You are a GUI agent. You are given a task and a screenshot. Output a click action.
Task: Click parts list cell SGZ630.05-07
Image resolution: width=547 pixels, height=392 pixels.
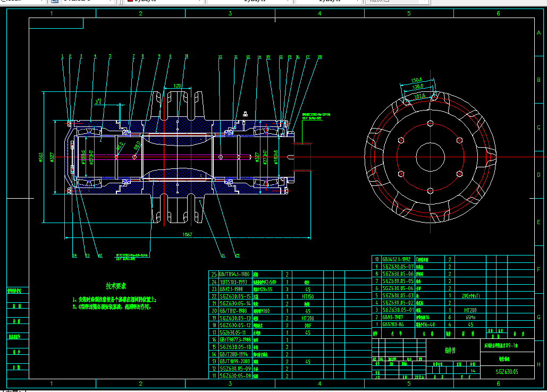(398, 267)
